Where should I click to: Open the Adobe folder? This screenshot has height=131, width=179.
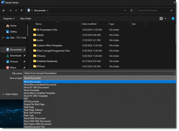[40, 35]
